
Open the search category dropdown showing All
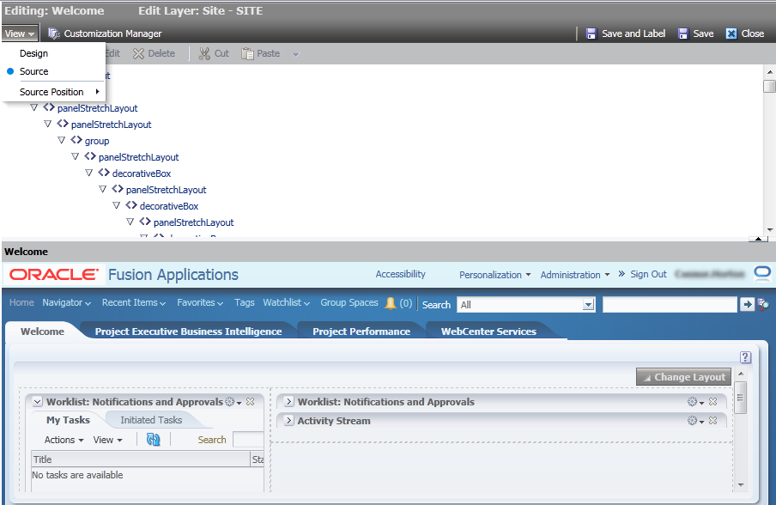525,305
